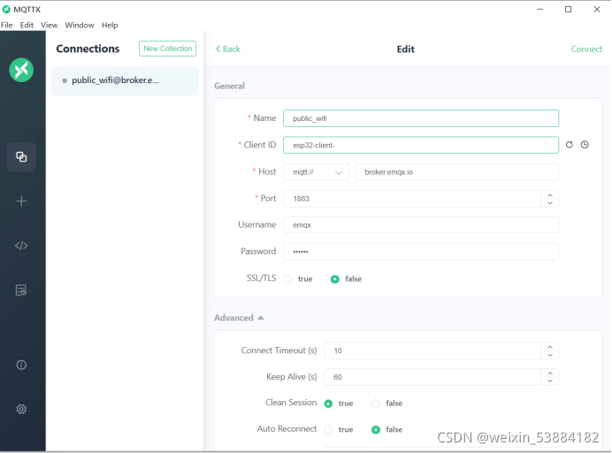Maximize the MQTTX window

[569, 10]
